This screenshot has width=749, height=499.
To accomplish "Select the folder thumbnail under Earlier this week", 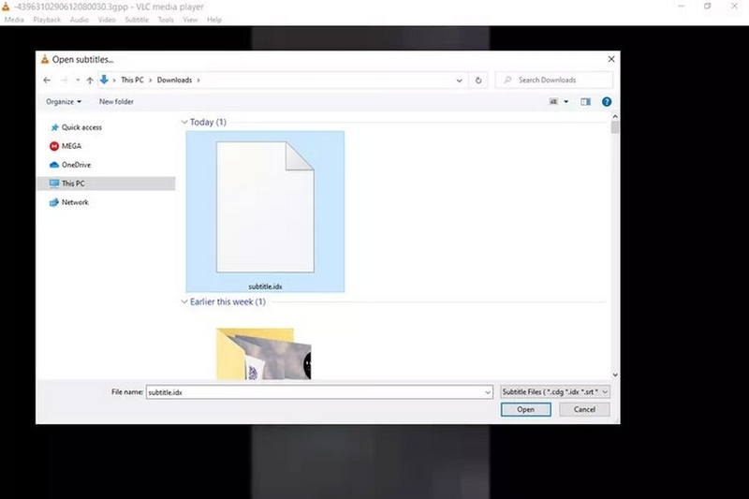I will point(264,354).
